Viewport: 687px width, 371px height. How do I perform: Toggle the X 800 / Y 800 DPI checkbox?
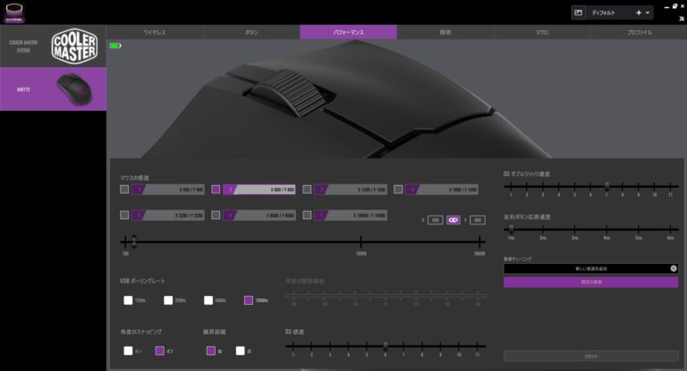[x=215, y=190]
